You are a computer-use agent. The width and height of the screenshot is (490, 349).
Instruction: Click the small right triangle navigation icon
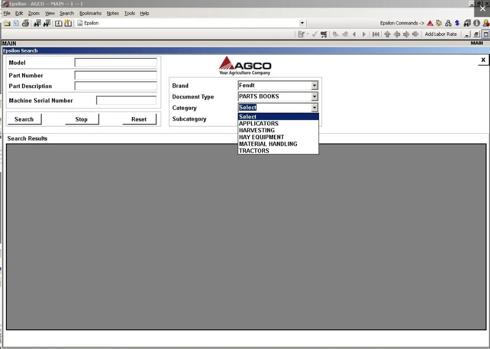[x=364, y=34]
